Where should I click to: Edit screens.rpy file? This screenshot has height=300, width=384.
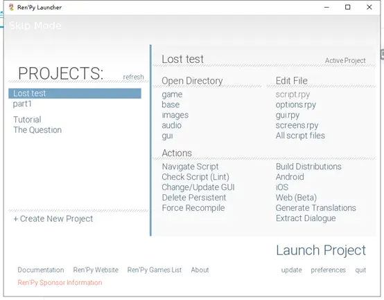click(297, 125)
